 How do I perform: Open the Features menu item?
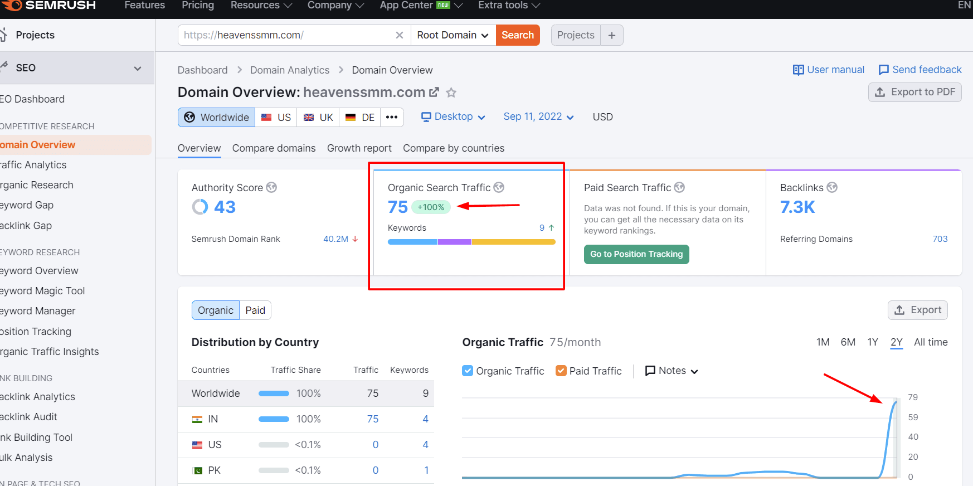point(145,5)
